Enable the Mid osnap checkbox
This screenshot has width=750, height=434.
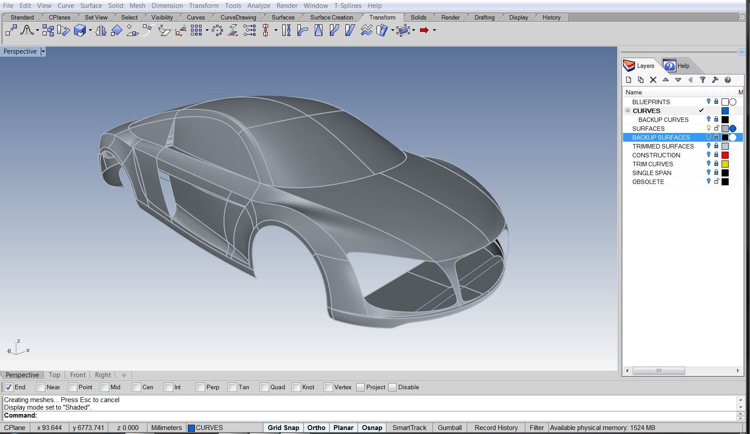point(104,387)
